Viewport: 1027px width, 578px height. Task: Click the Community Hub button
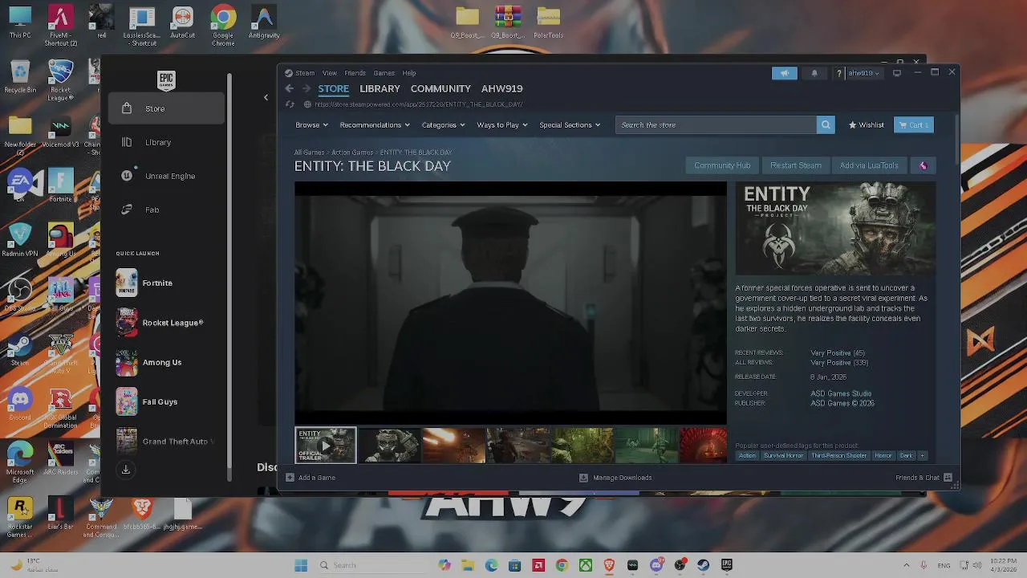click(722, 165)
